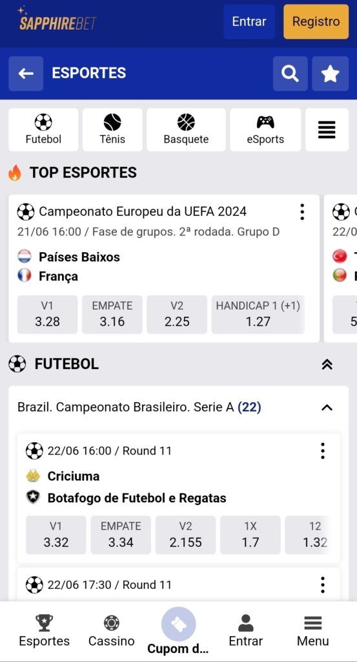Image resolution: width=357 pixels, height=662 pixels.
Task: Select the Basquete sport filter
Action: pyautogui.click(x=186, y=129)
